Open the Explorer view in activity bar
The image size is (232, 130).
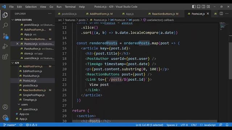tap(5, 15)
